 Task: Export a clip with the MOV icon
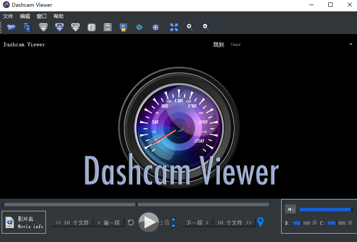point(75,27)
